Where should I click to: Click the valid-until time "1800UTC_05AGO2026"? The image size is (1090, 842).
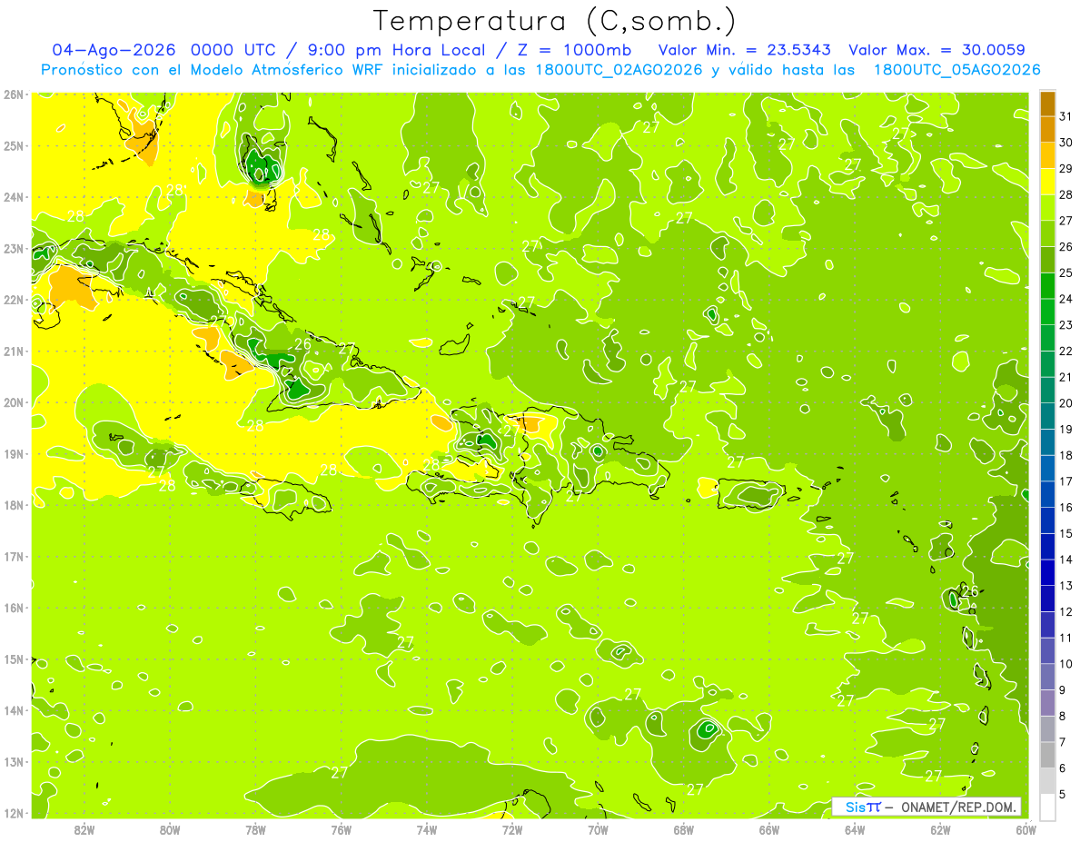pos(957,70)
